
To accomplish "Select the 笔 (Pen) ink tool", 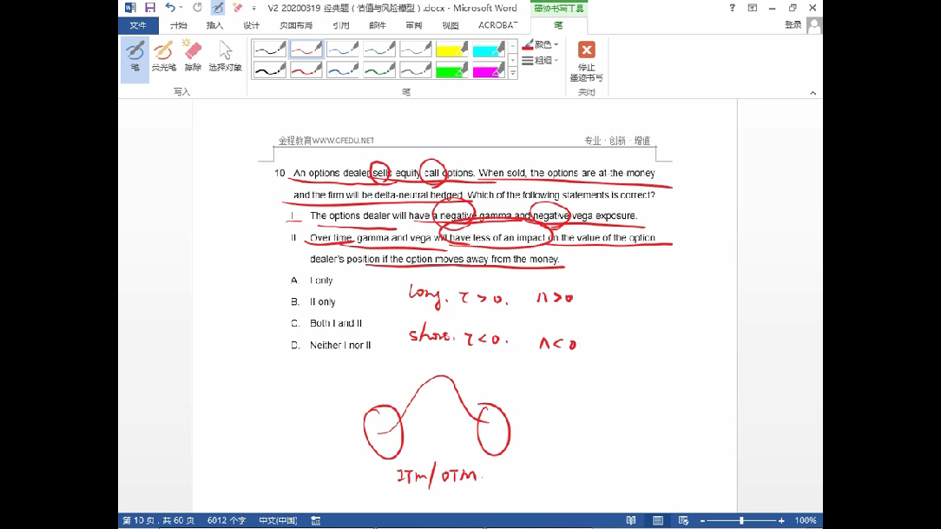I will (x=135, y=59).
